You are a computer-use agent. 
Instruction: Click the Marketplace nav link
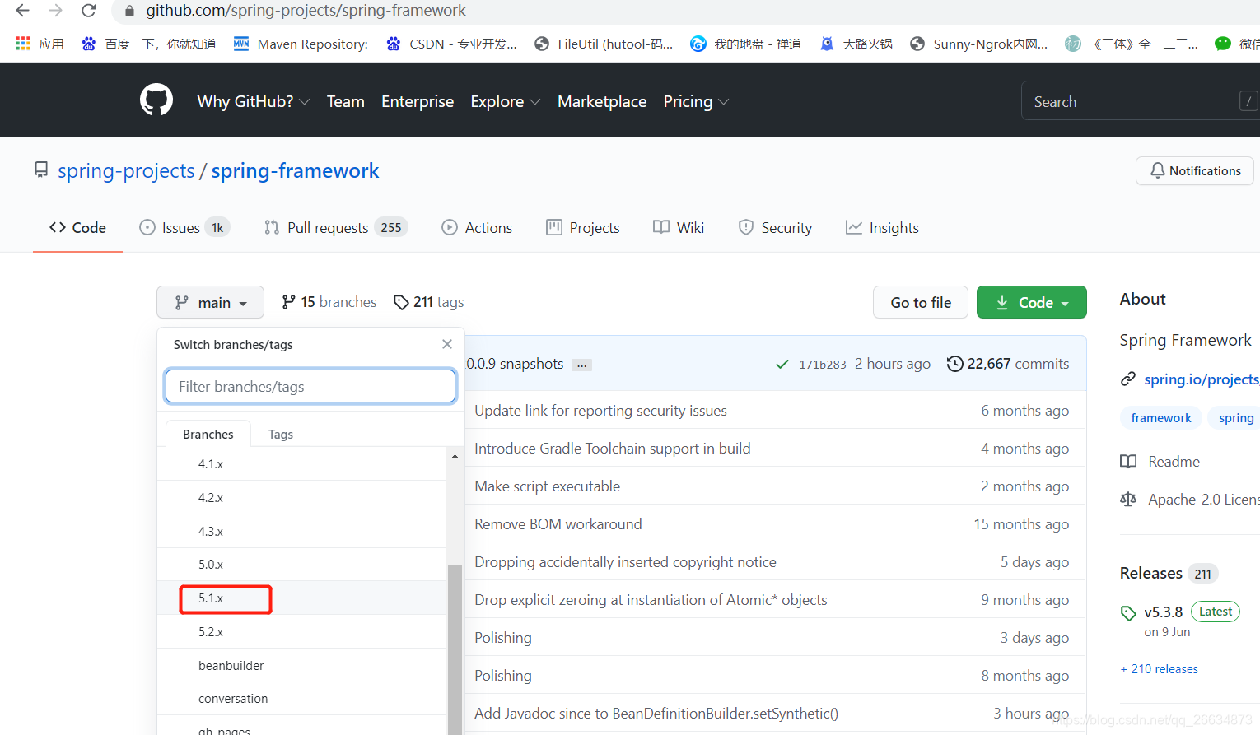(602, 101)
